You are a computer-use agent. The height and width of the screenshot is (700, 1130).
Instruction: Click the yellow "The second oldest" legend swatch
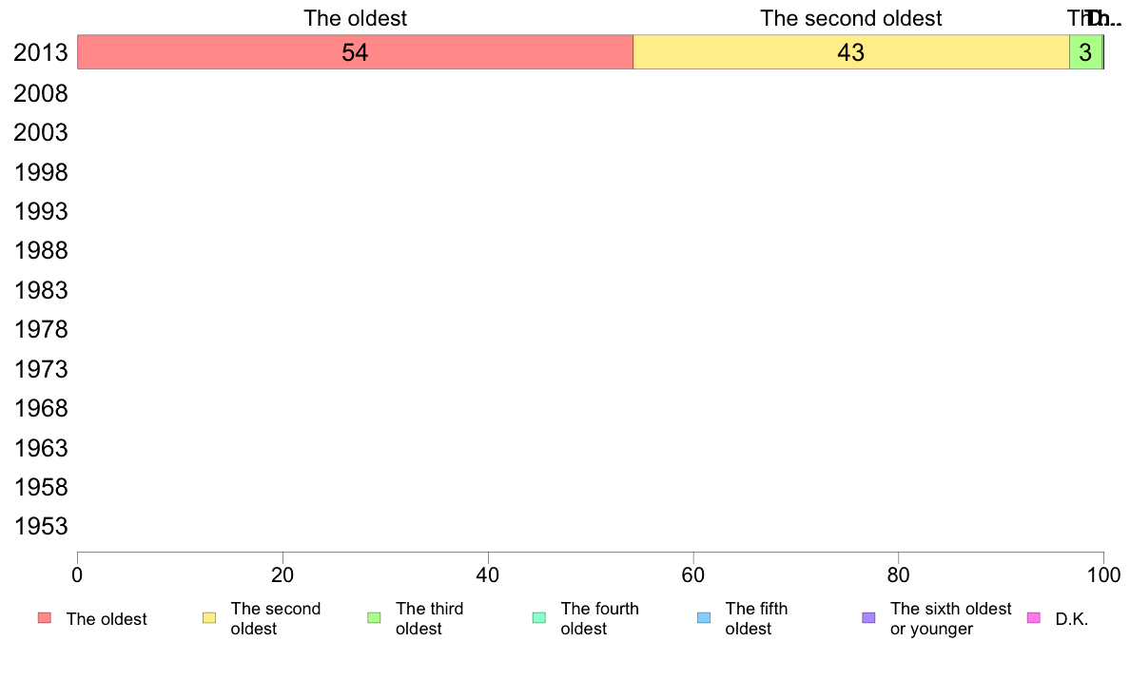click(209, 618)
